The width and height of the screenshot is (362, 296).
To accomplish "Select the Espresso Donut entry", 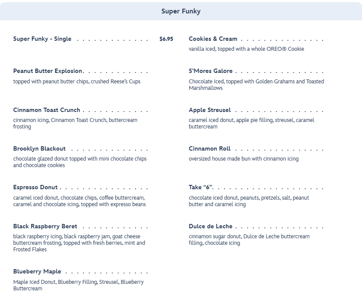I will [x=36, y=187].
